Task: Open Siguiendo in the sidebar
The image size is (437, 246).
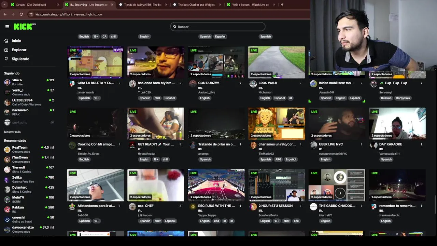Action: point(20,59)
